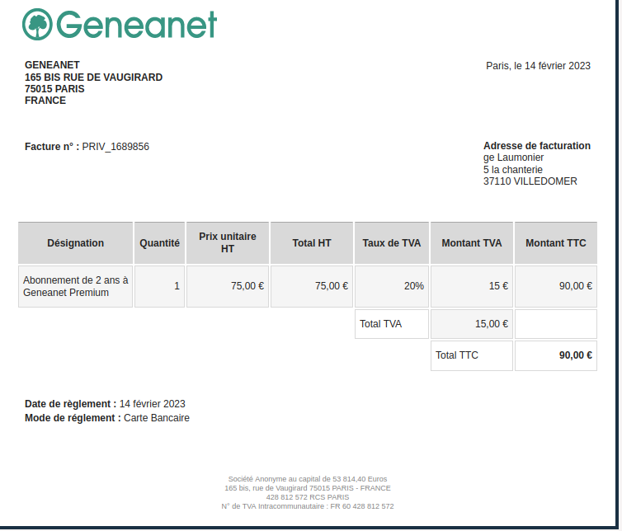
Task: Select the Adresse de facturation heading
Action: pos(536,146)
